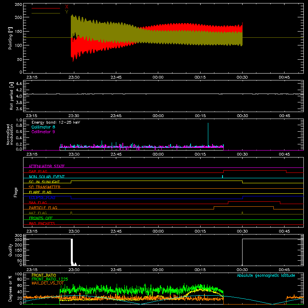Click the NON_SOLAR_EVENT flag label
308x308 pixels.
(47, 177)
